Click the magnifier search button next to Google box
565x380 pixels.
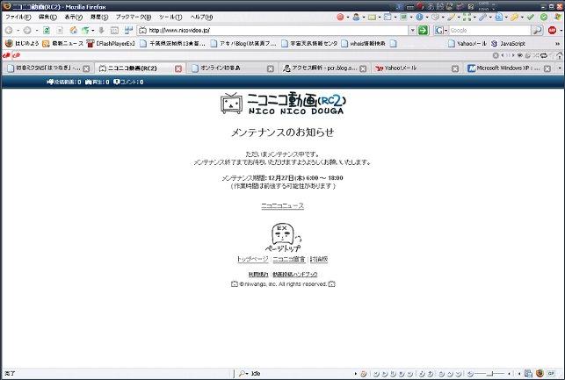537,31
